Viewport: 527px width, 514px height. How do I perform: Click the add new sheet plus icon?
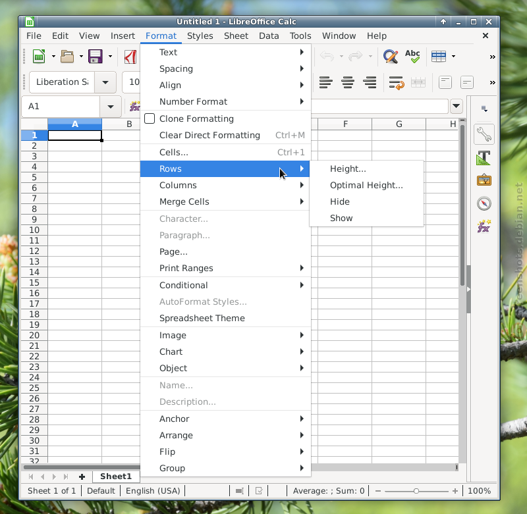(x=82, y=476)
